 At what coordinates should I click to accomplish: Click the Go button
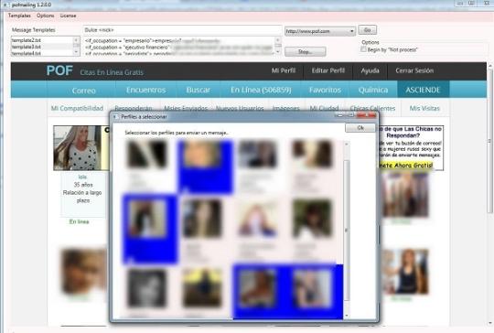pyautogui.click(x=367, y=30)
